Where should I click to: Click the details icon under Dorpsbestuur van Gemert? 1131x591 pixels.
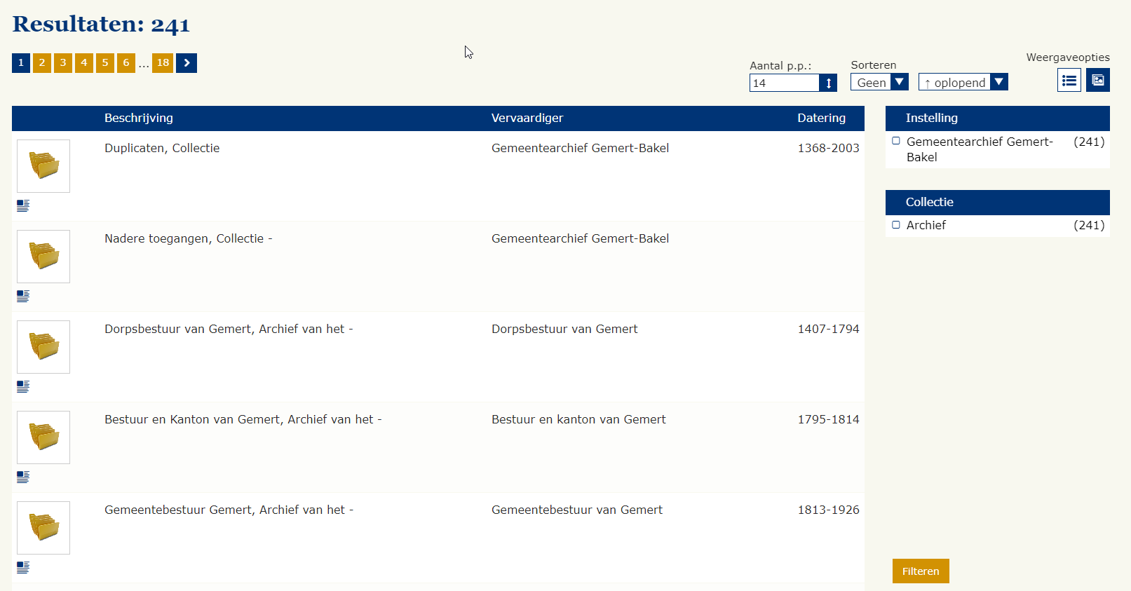(x=23, y=386)
